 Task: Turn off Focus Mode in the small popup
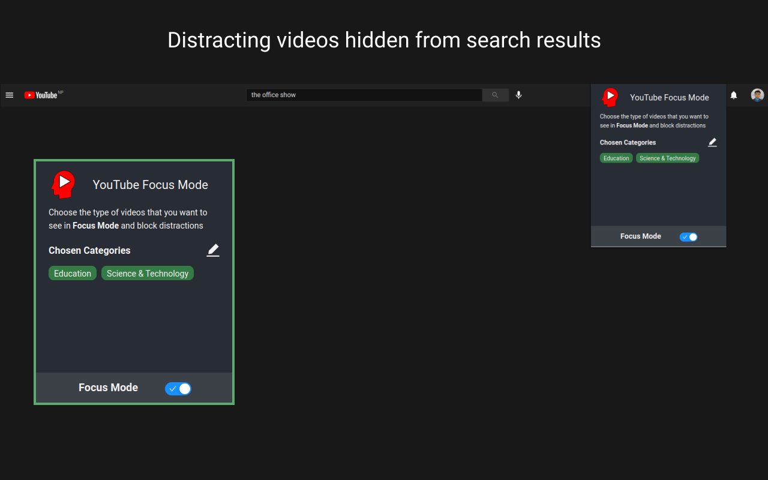pos(688,236)
